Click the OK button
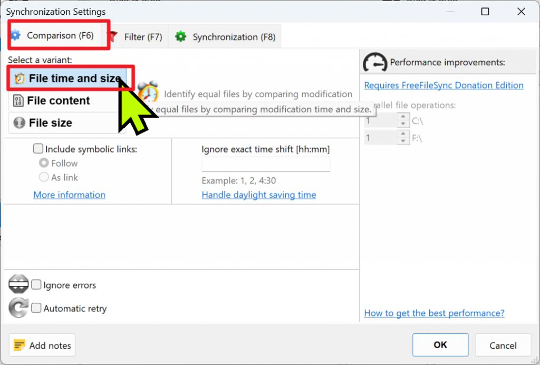This screenshot has height=365, width=540. (x=440, y=345)
